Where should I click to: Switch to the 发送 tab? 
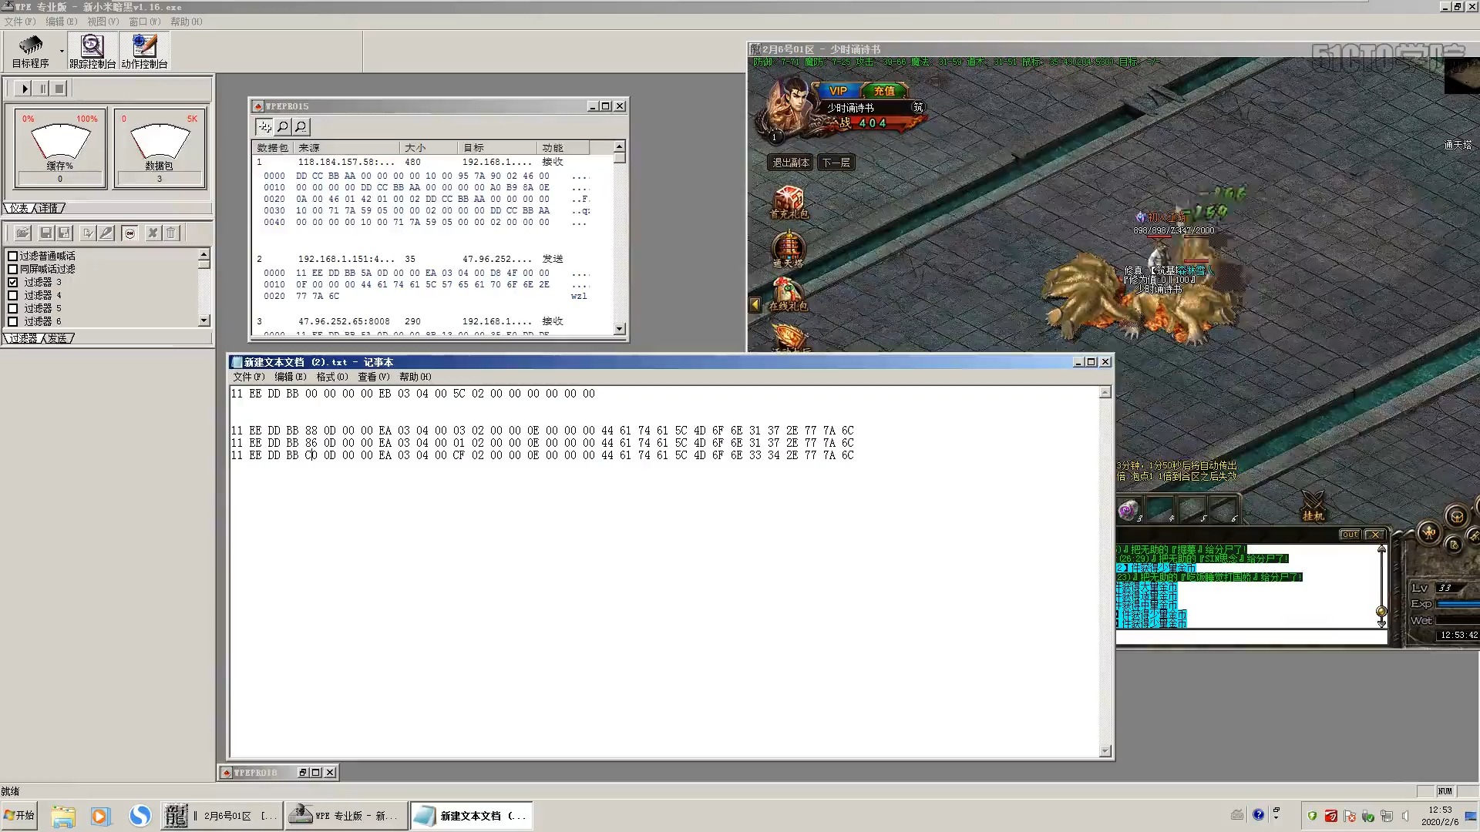click(57, 338)
